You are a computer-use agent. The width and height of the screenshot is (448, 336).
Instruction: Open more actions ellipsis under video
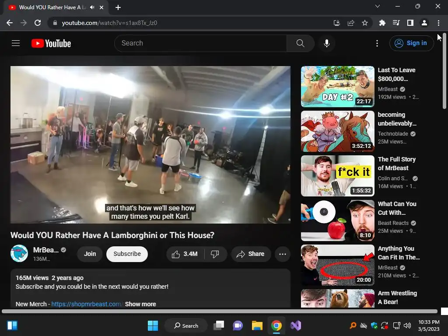(283, 254)
